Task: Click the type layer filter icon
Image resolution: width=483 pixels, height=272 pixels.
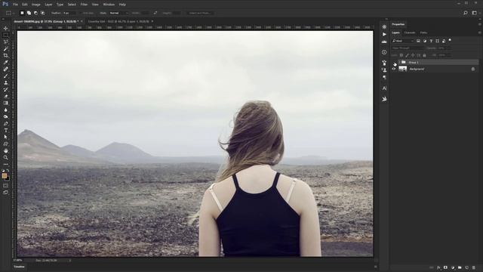Action: 431,41
